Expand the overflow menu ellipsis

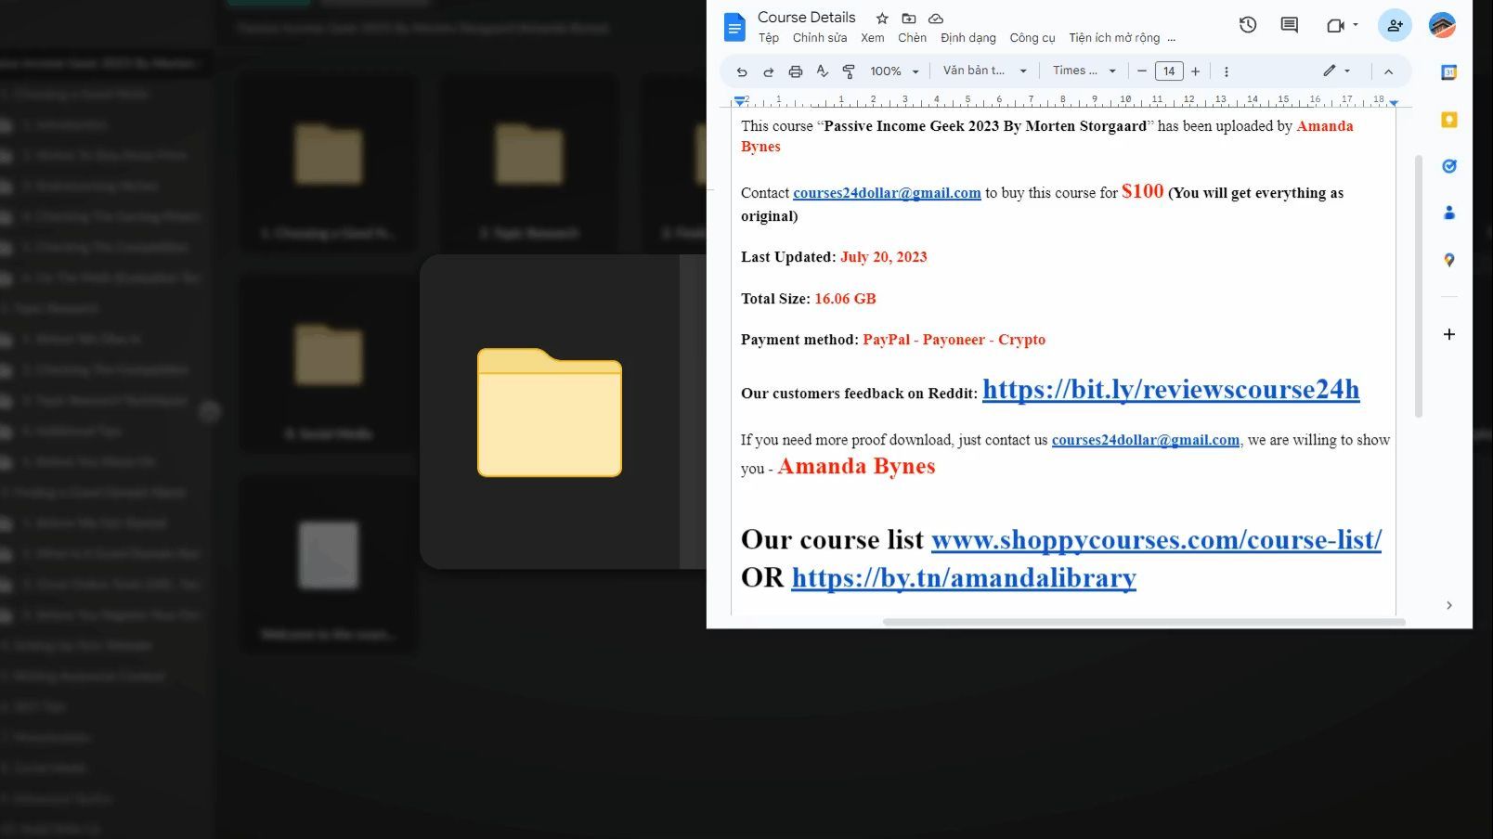pyautogui.click(x=1172, y=38)
